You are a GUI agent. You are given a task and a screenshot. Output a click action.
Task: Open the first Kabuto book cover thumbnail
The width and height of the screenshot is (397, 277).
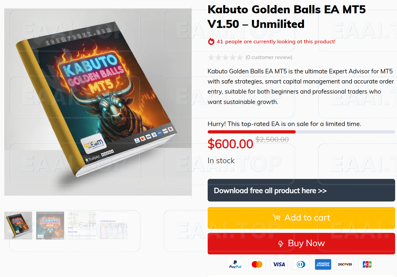[18, 225]
